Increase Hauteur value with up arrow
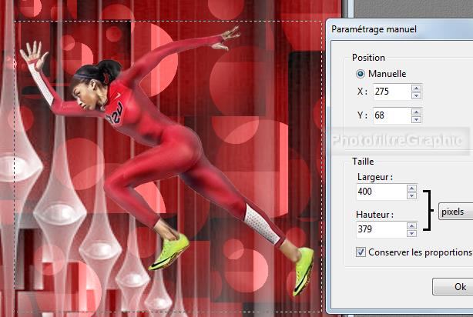473x317 pixels. click(x=412, y=225)
